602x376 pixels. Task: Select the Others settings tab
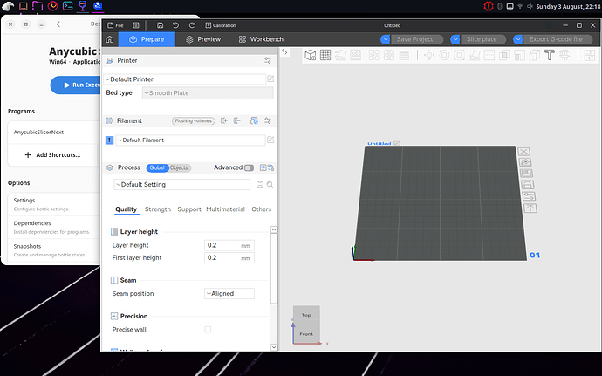262,209
